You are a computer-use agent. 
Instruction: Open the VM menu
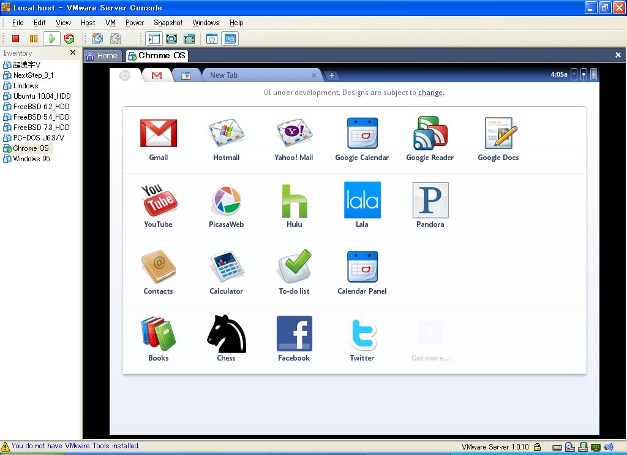point(110,23)
